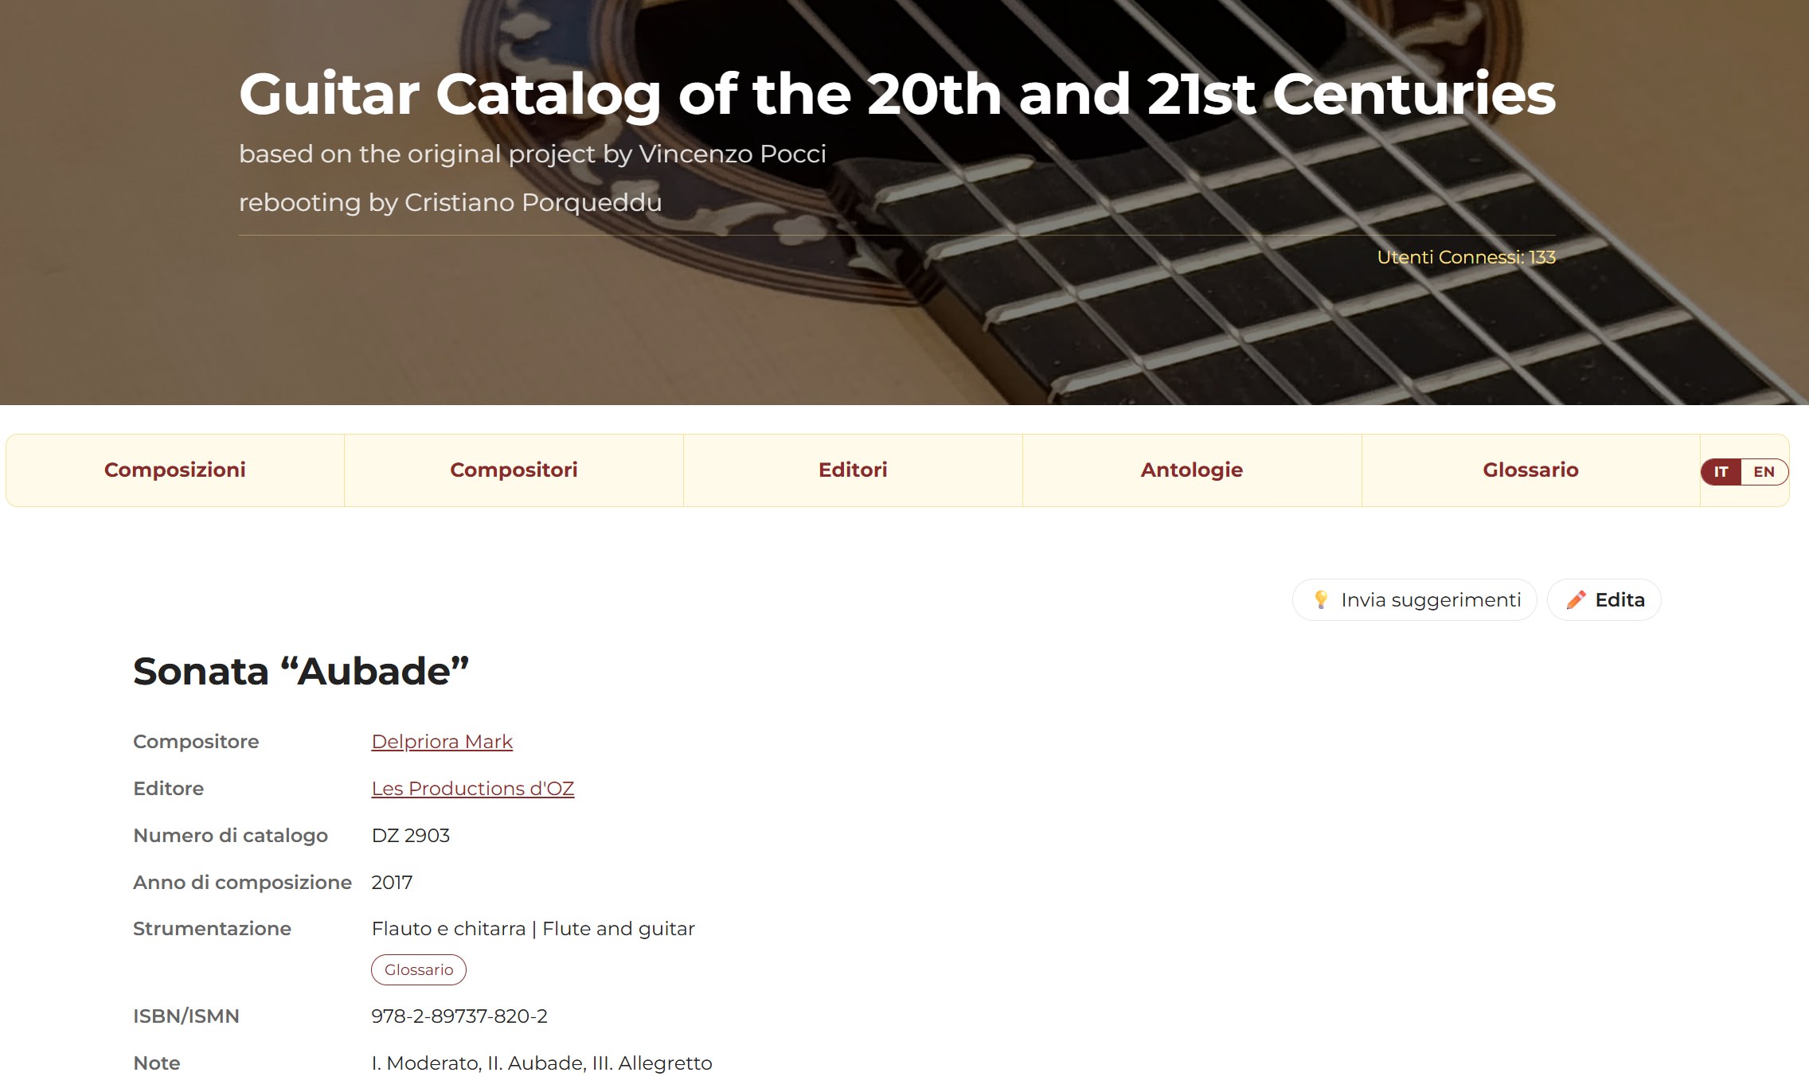Switch language to EN

pyautogui.click(x=1764, y=472)
